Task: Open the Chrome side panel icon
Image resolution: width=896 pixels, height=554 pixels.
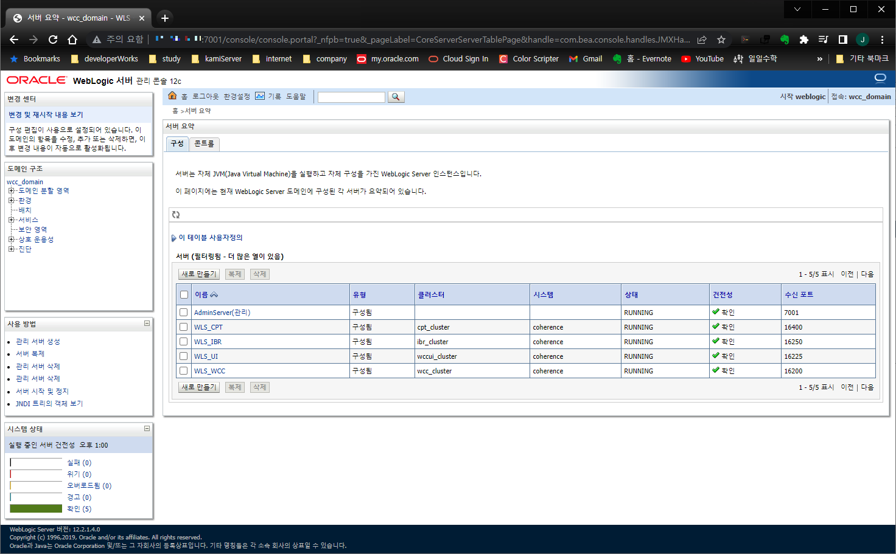Action: (843, 40)
